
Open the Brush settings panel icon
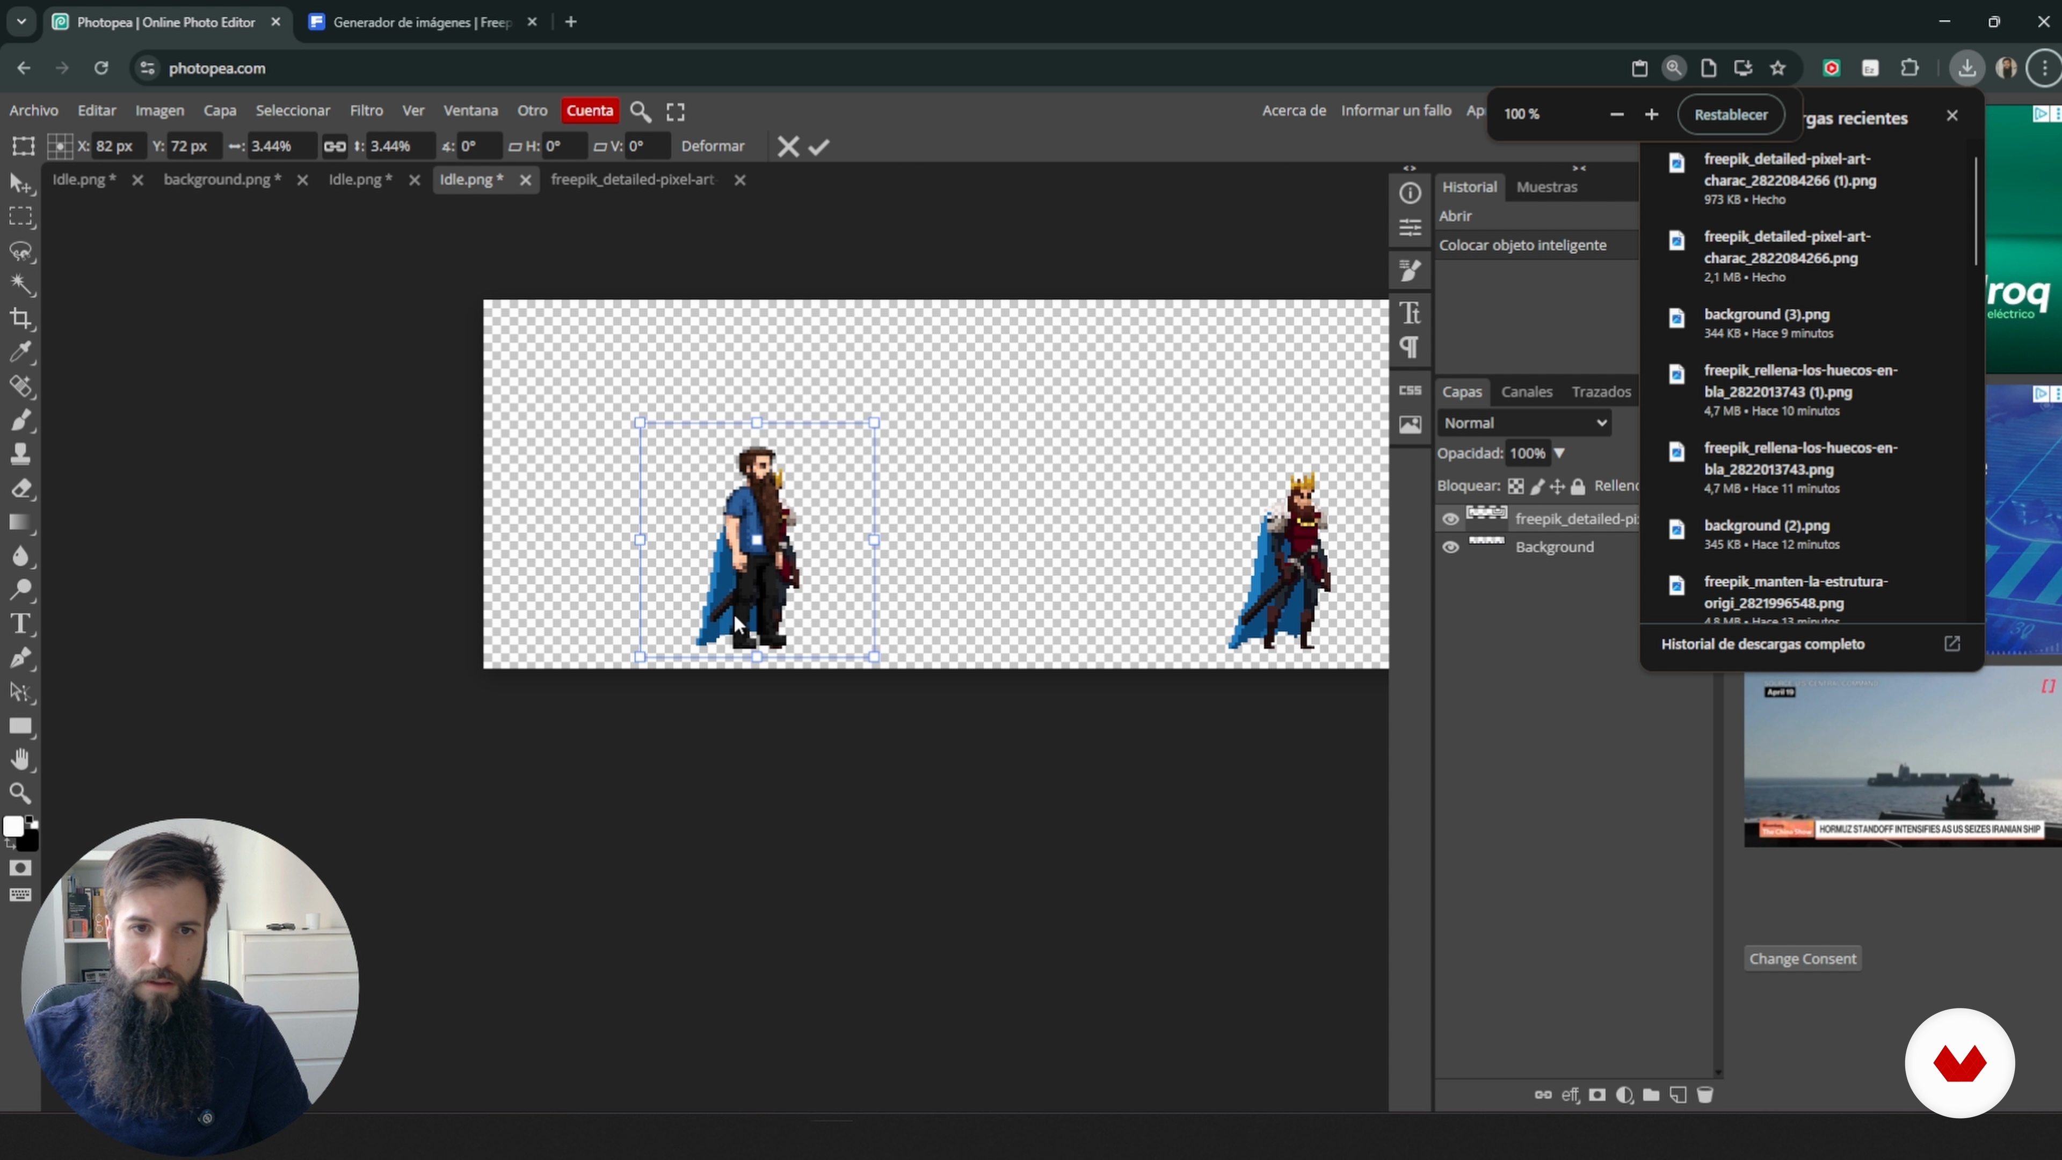point(1411,271)
